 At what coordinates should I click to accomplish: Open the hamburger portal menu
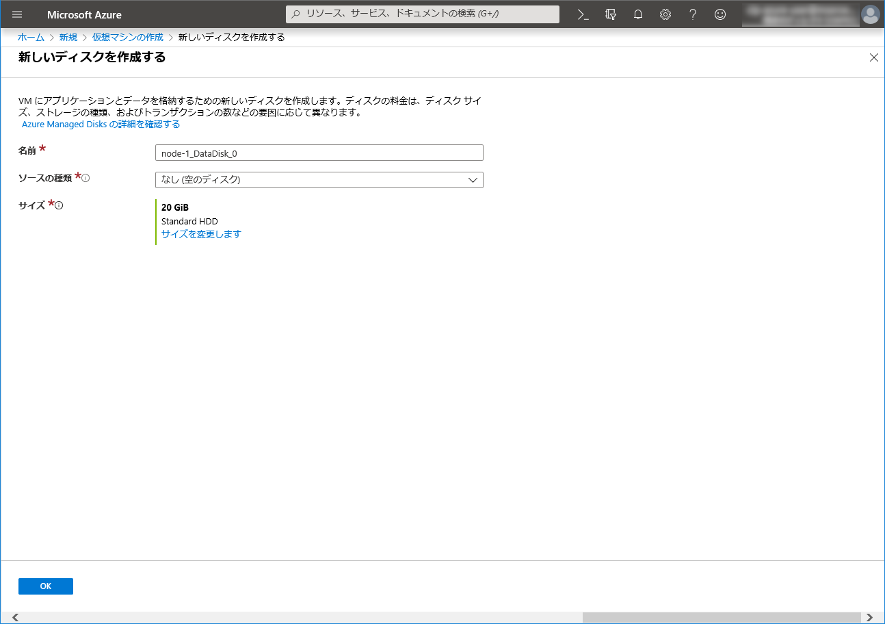point(17,14)
